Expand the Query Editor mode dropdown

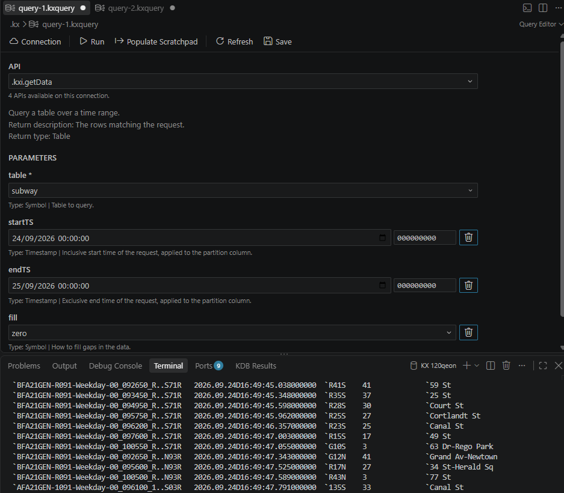coord(541,24)
